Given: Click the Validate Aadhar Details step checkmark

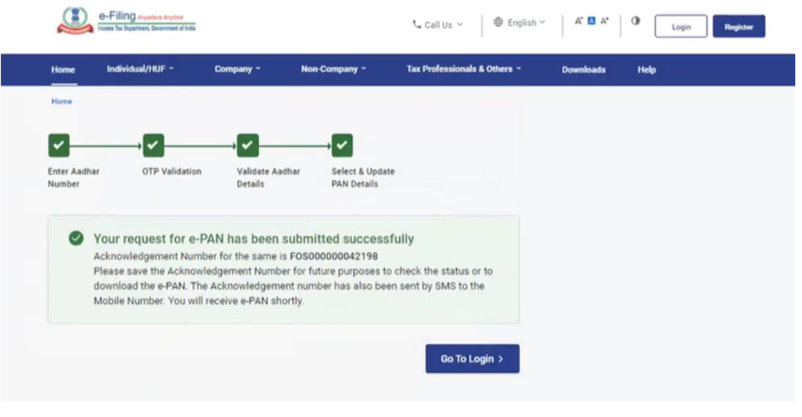Looking at the screenshot, I should click(x=248, y=145).
